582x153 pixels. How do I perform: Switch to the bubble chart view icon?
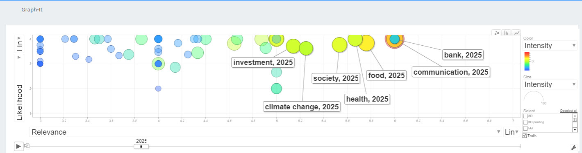(x=497, y=33)
